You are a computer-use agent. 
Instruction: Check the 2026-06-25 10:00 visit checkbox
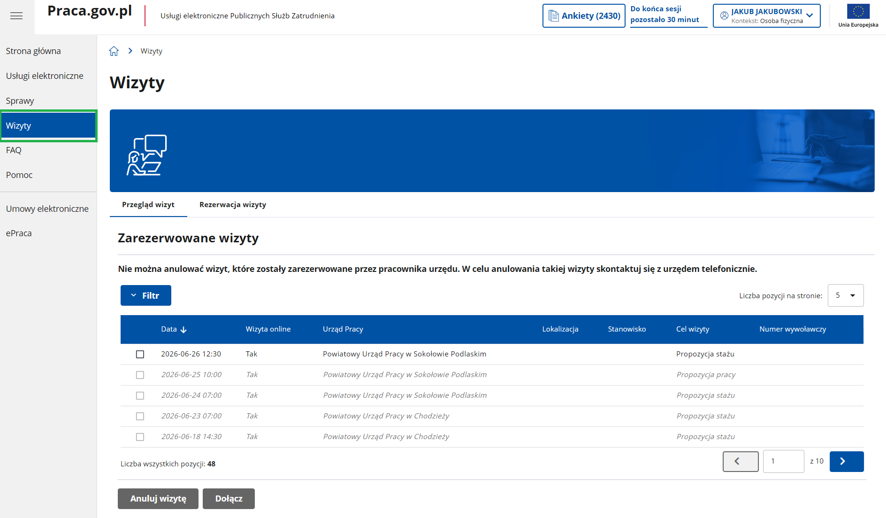(x=140, y=375)
